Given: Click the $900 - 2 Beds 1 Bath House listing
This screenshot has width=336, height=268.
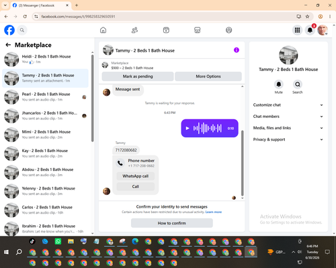Looking at the screenshot, I should 132,68.
